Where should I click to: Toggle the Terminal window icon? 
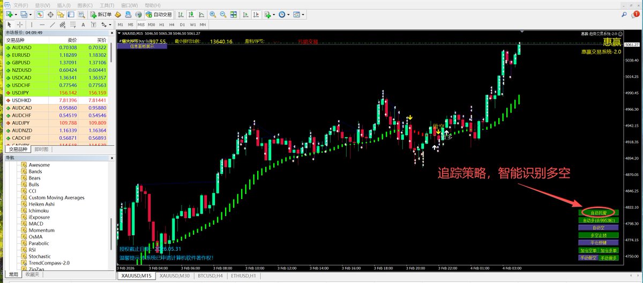click(x=71, y=14)
